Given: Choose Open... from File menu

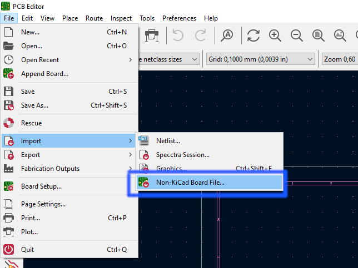Looking at the screenshot, I should pos(69,46).
